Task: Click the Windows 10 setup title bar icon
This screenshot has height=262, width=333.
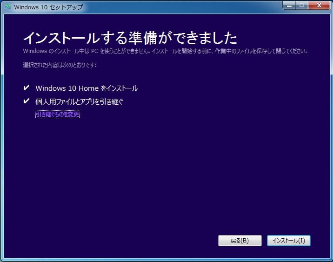Action: tap(8, 7)
